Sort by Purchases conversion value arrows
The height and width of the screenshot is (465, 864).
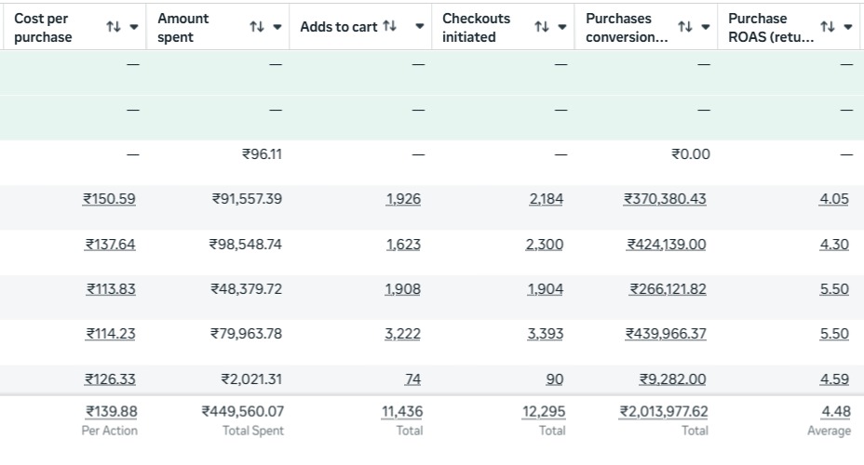[684, 27]
